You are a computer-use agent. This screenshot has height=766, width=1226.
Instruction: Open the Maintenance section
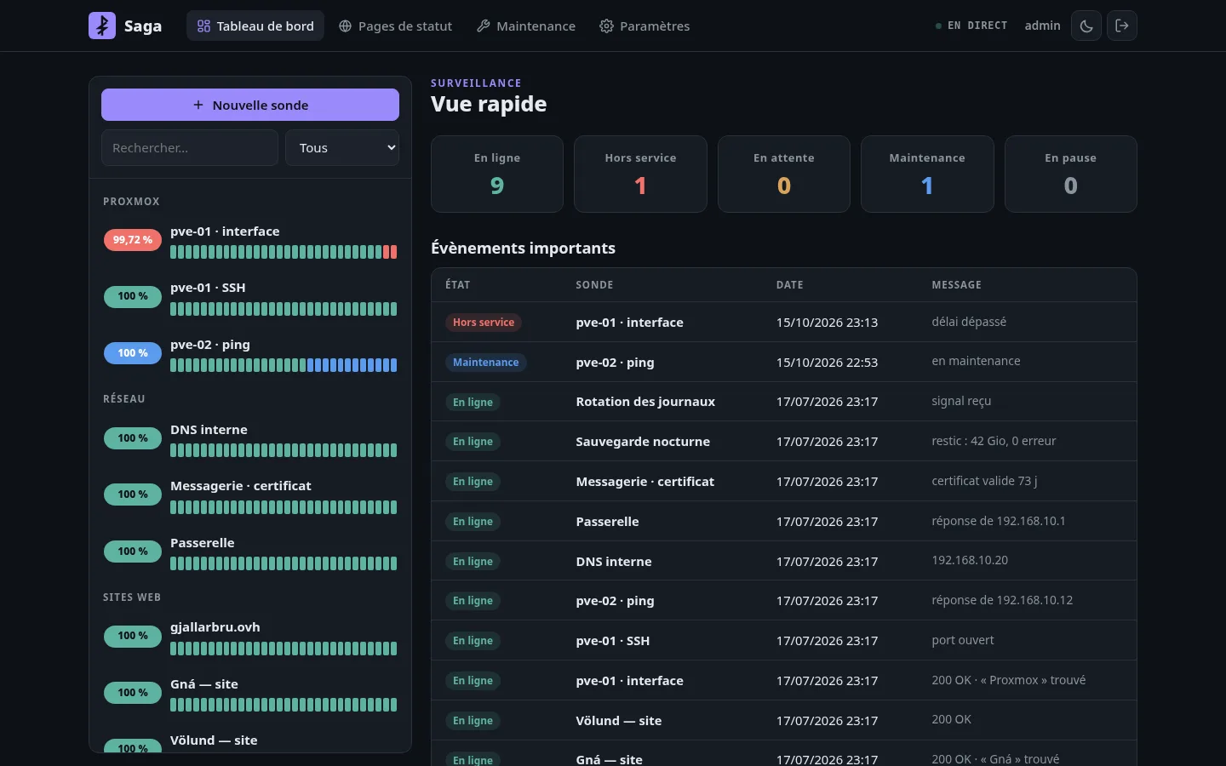point(526,26)
